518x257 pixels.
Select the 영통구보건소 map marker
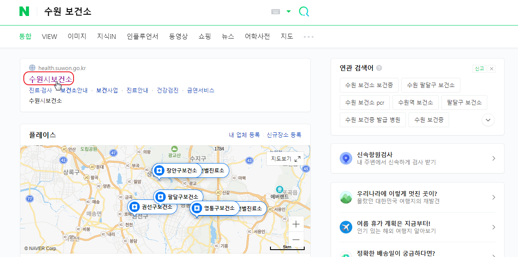(x=215, y=209)
